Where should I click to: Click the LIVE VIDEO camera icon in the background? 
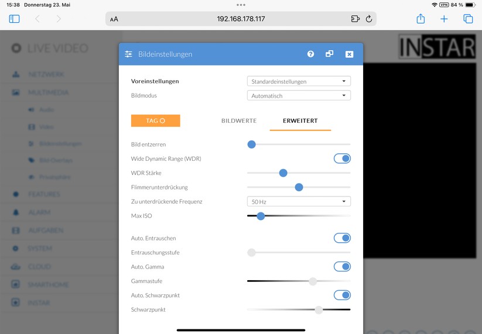click(x=16, y=48)
